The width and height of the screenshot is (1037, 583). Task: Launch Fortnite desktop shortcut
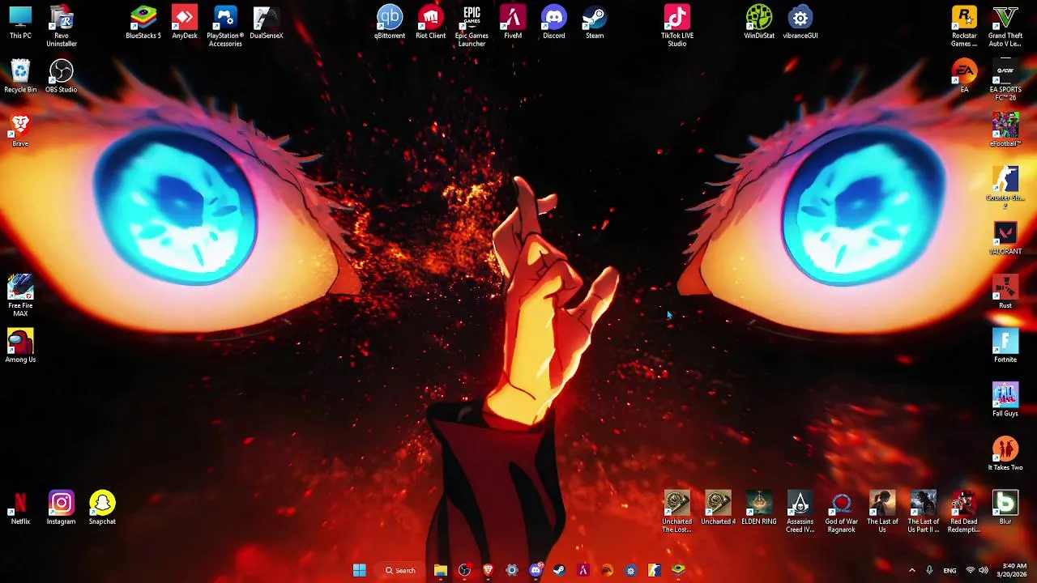pyautogui.click(x=1005, y=346)
